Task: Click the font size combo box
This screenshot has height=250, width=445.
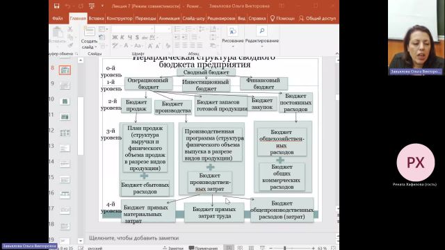Action: click(163, 29)
